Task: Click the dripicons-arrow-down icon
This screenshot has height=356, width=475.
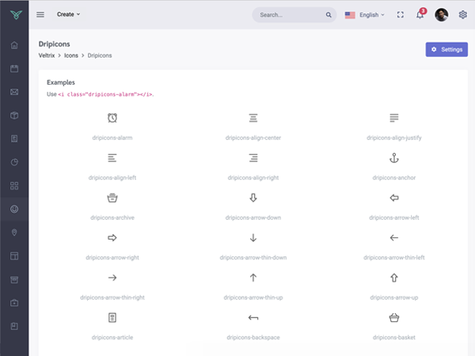Action: [253, 198]
